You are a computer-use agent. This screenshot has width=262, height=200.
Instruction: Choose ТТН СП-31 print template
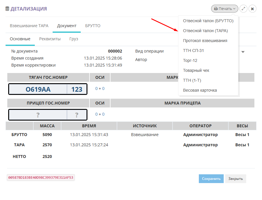(x=193, y=51)
